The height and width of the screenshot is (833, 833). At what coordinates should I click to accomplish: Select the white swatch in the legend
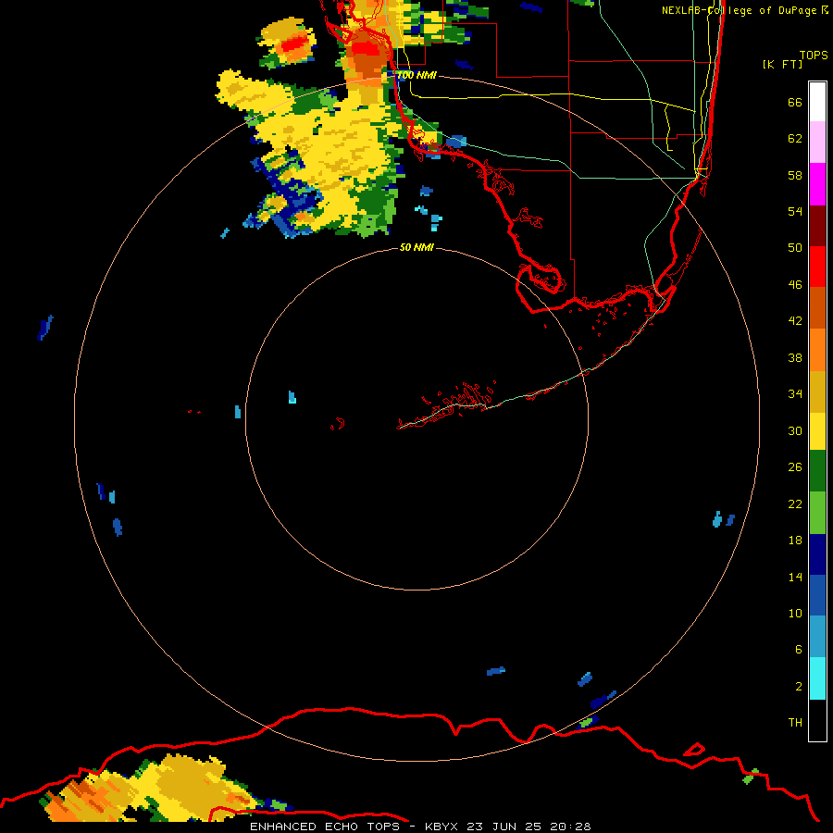pos(817,102)
